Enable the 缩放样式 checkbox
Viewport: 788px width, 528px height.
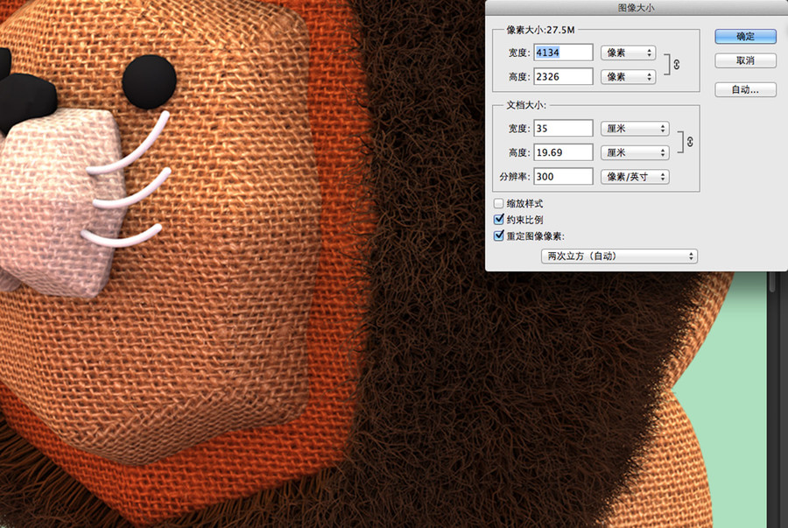click(498, 203)
